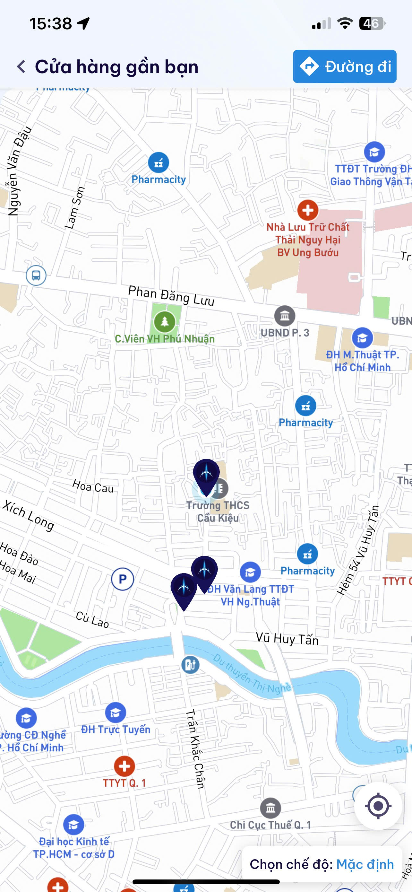This screenshot has width=412, height=892.
Task: Recenter map with the locate-me target icon
Action: 378,806
